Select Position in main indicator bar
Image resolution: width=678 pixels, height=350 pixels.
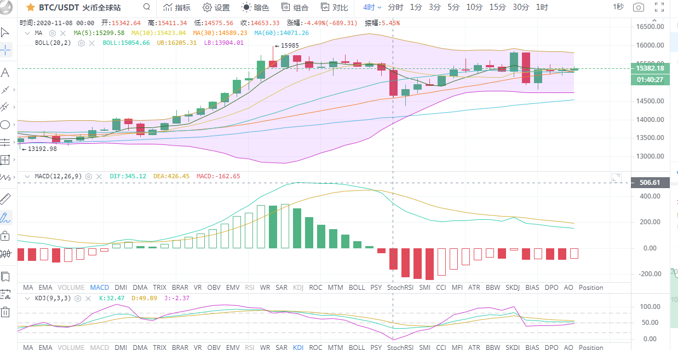tap(591, 287)
